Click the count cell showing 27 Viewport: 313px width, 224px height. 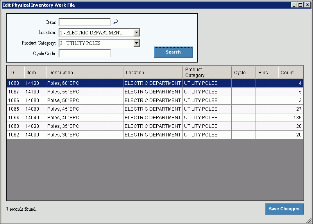pyautogui.click(x=291, y=109)
